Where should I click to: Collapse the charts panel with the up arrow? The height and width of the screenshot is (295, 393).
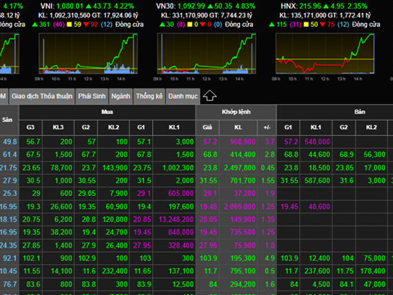210,96
